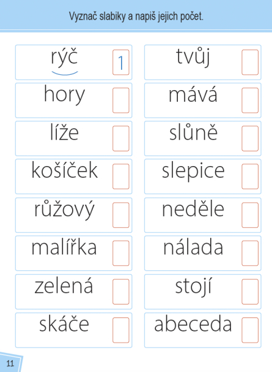The width and height of the screenshot is (272, 372).
Task: Choose the count box for "neděle"
Action: 250,215
